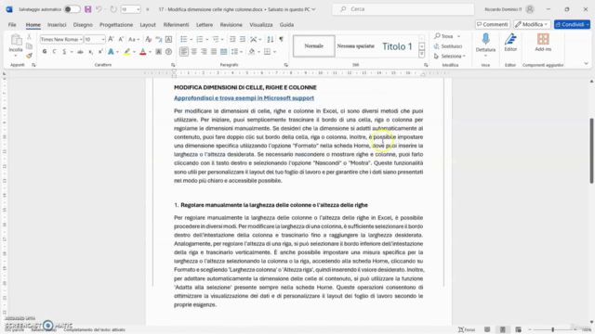Click the Redo arrow icon

113,9
